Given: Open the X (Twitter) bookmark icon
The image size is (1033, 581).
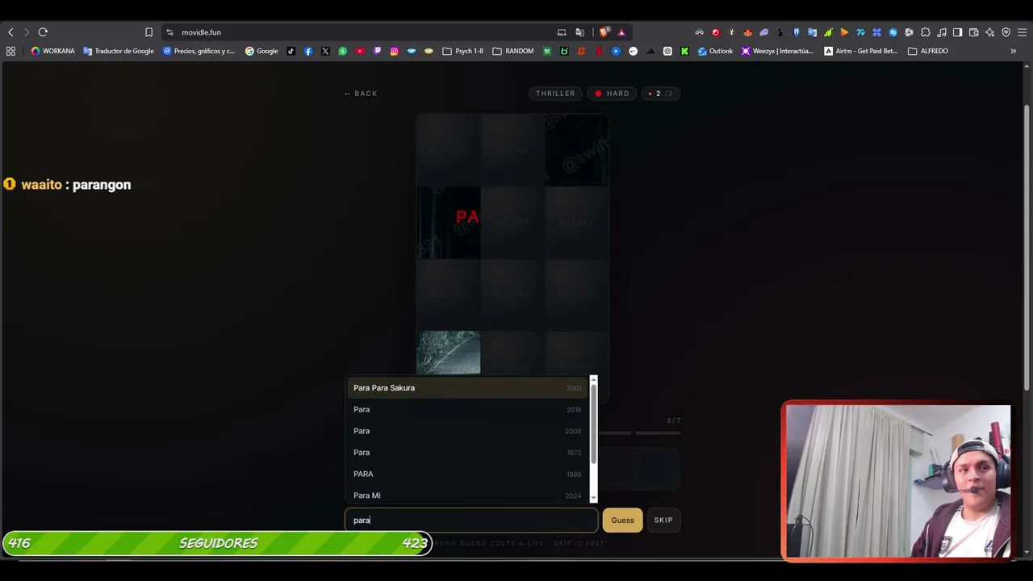Looking at the screenshot, I should point(325,51).
